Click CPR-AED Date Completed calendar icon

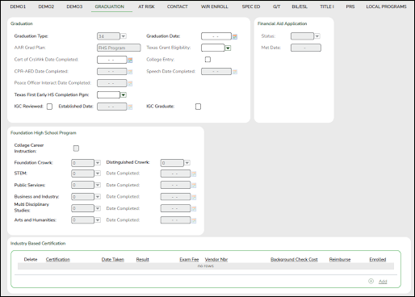(x=130, y=72)
